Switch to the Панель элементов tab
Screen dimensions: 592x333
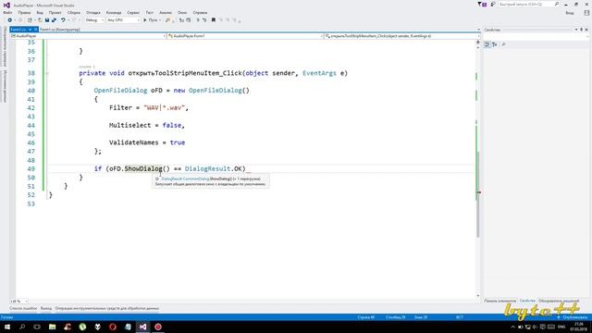point(499,301)
